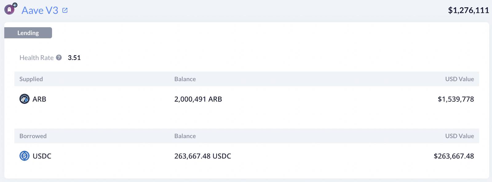
Task: Click the Balance header in the Borrowed table
Action: (185, 136)
